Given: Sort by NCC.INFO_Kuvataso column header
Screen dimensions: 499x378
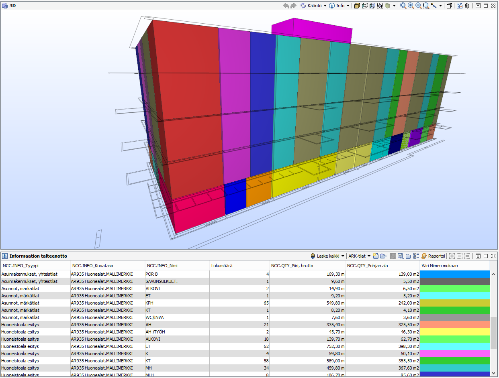Looking at the screenshot, I should 108,265.
